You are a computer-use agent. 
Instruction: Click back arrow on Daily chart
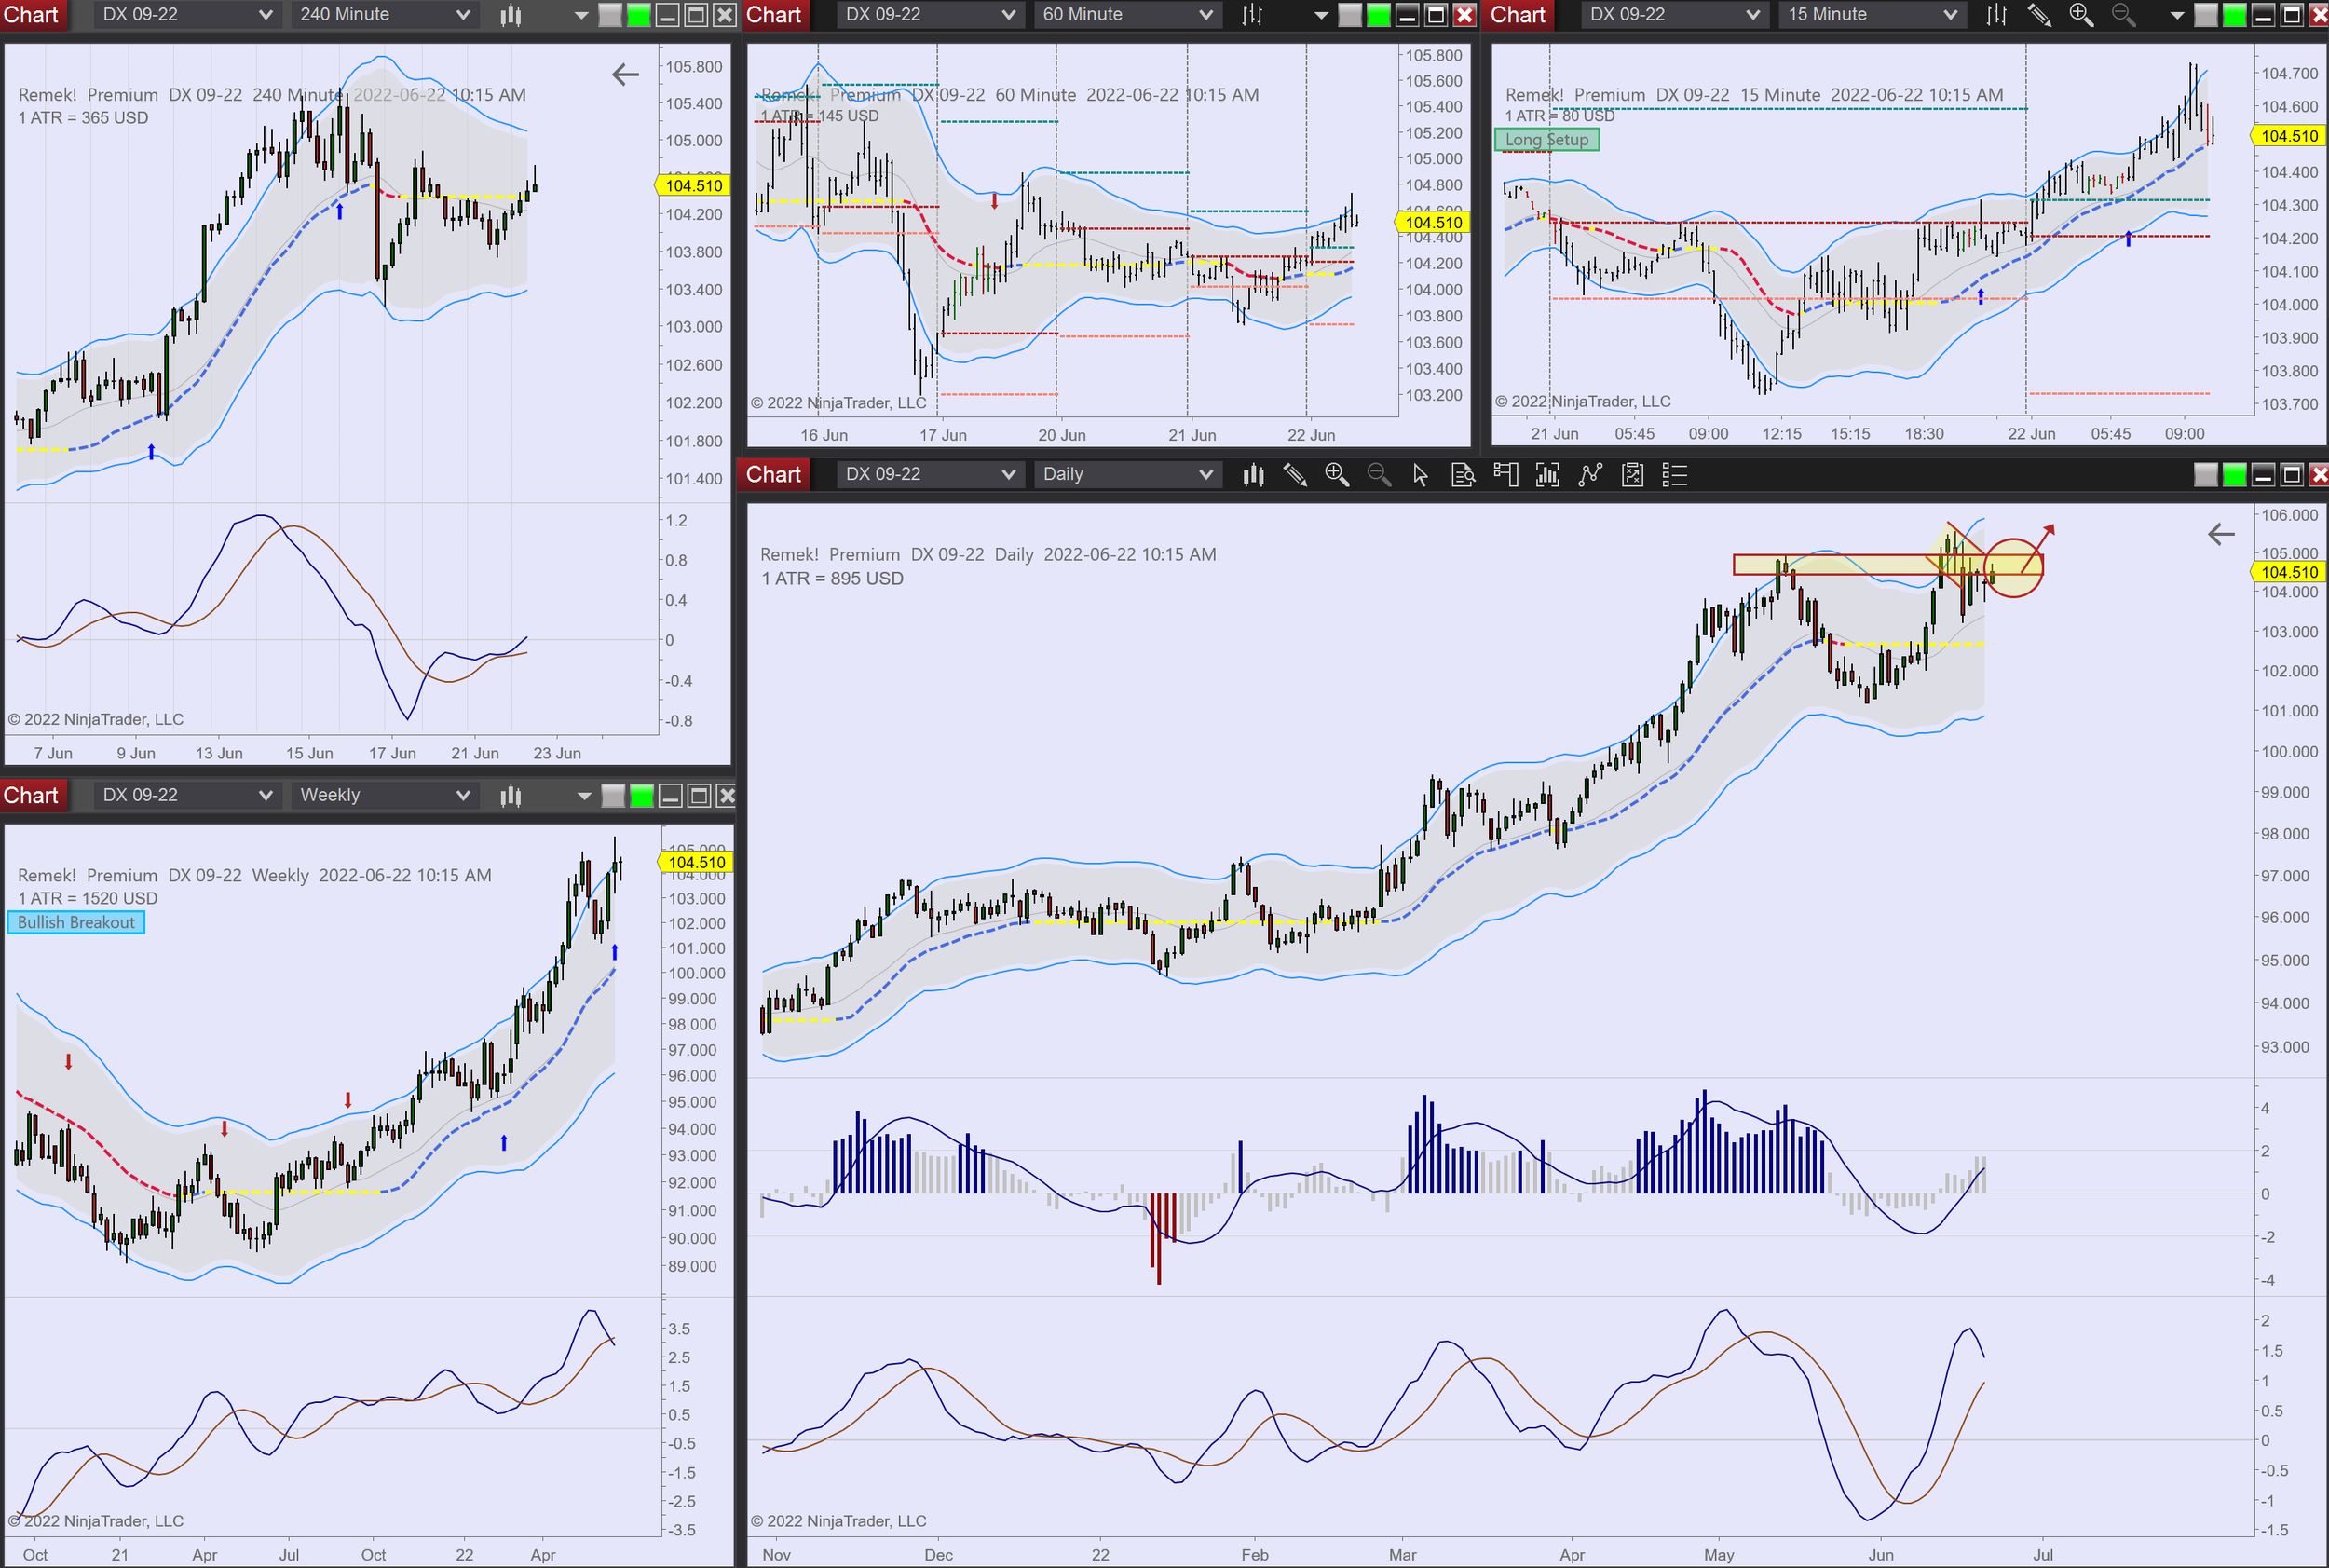(x=2220, y=535)
